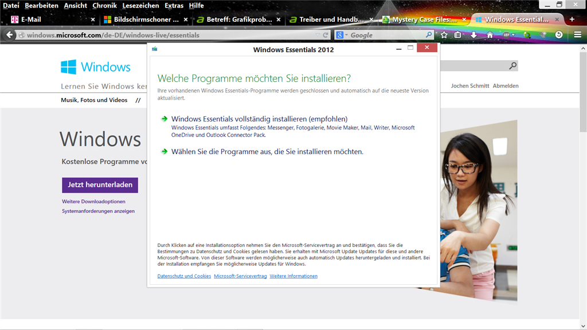Click the page search magnifier icon
The width and height of the screenshot is (587, 330).
click(x=513, y=66)
